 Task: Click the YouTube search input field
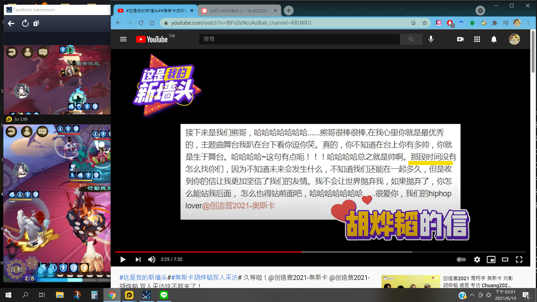pyautogui.click(x=299, y=39)
